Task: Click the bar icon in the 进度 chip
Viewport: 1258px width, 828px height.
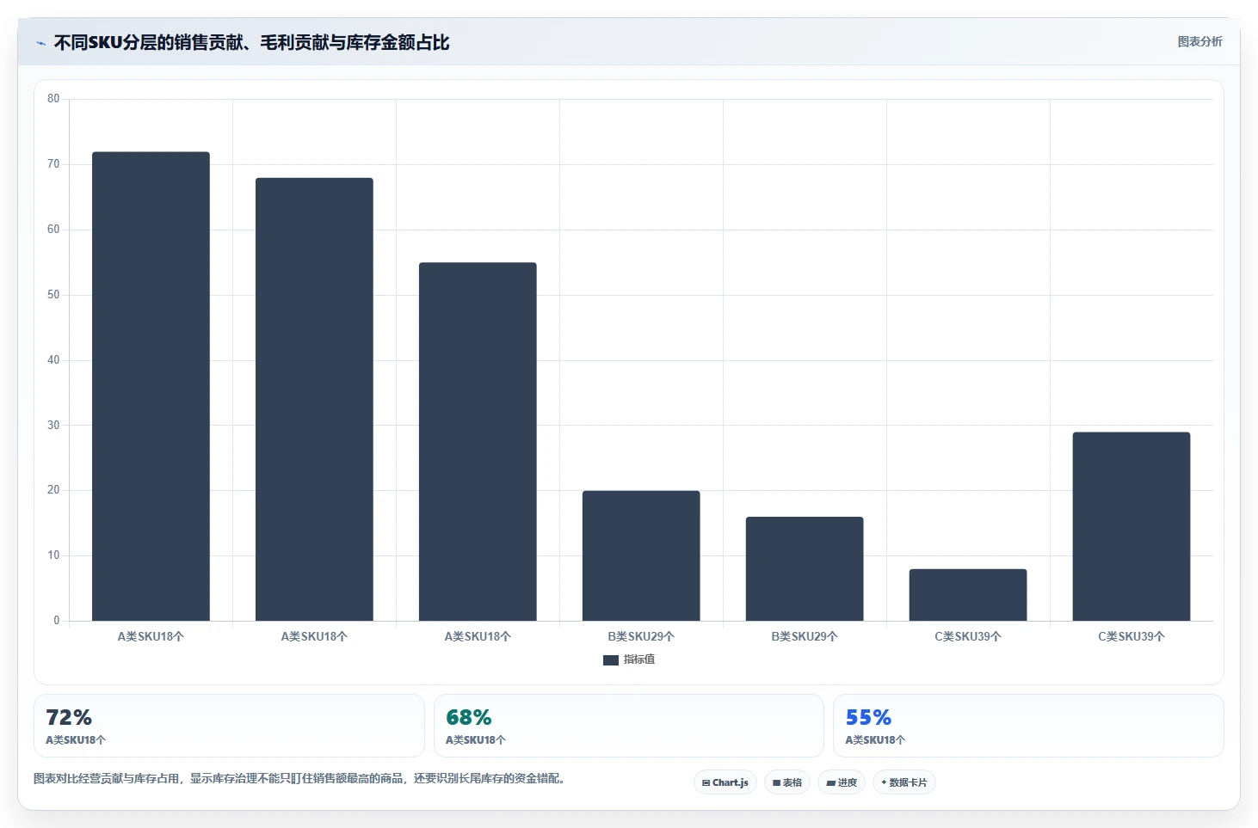Action: click(830, 783)
